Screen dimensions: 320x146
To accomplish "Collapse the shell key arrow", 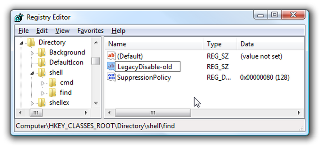I will (32, 73).
